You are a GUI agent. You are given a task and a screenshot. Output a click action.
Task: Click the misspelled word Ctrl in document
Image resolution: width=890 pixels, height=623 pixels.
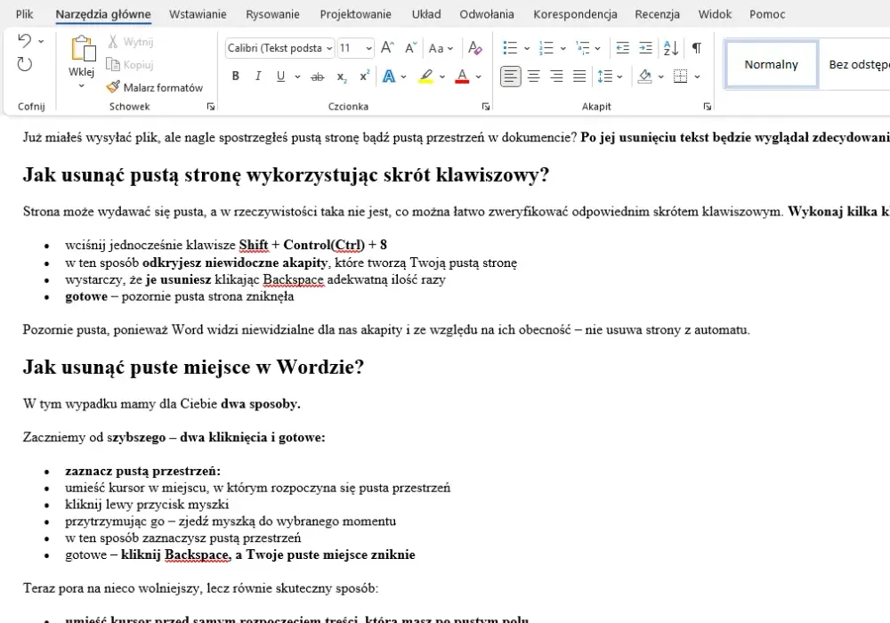tap(347, 245)
